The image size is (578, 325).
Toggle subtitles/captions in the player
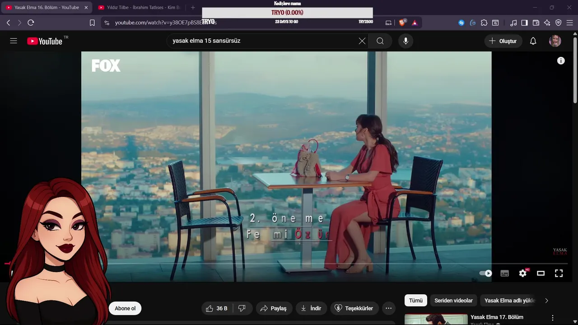pos(505,273)
